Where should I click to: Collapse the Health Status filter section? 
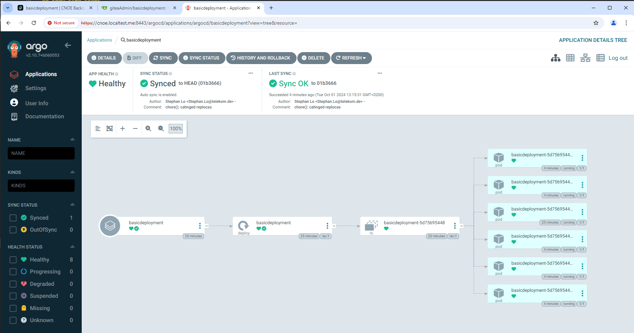[72, 246]
